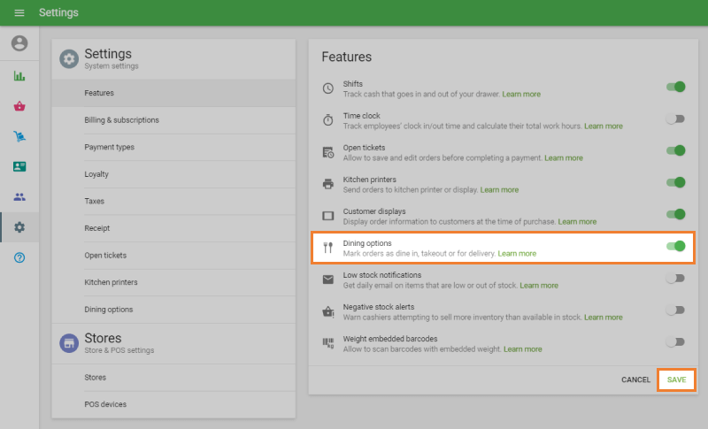
Task: Open Inventory management hand truck icon
Action: point(19,136)
